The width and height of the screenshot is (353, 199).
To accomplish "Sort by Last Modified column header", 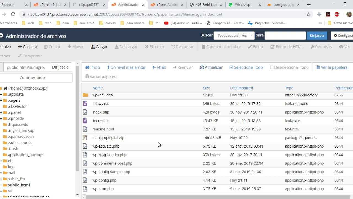I will click(x=241, y=88).
